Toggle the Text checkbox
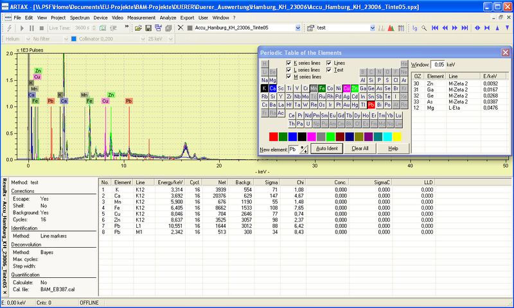The width and height of the screenshot is (514, 308). (329, 70)
